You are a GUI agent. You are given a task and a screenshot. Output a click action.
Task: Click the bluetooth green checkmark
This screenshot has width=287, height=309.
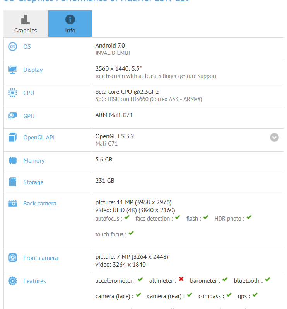pyautogui.click(x=268, y=280)
